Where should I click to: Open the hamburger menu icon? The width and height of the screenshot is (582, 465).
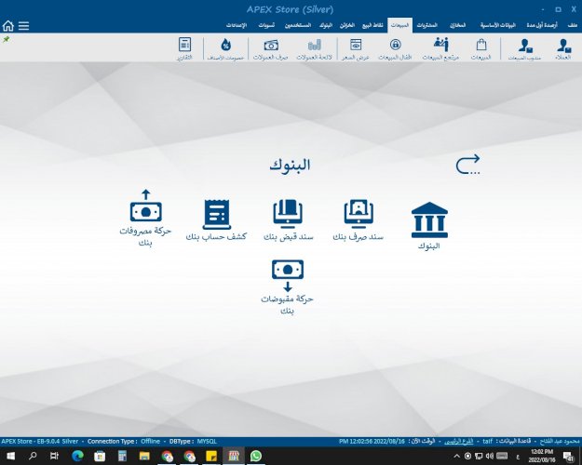tap(23, 26)
